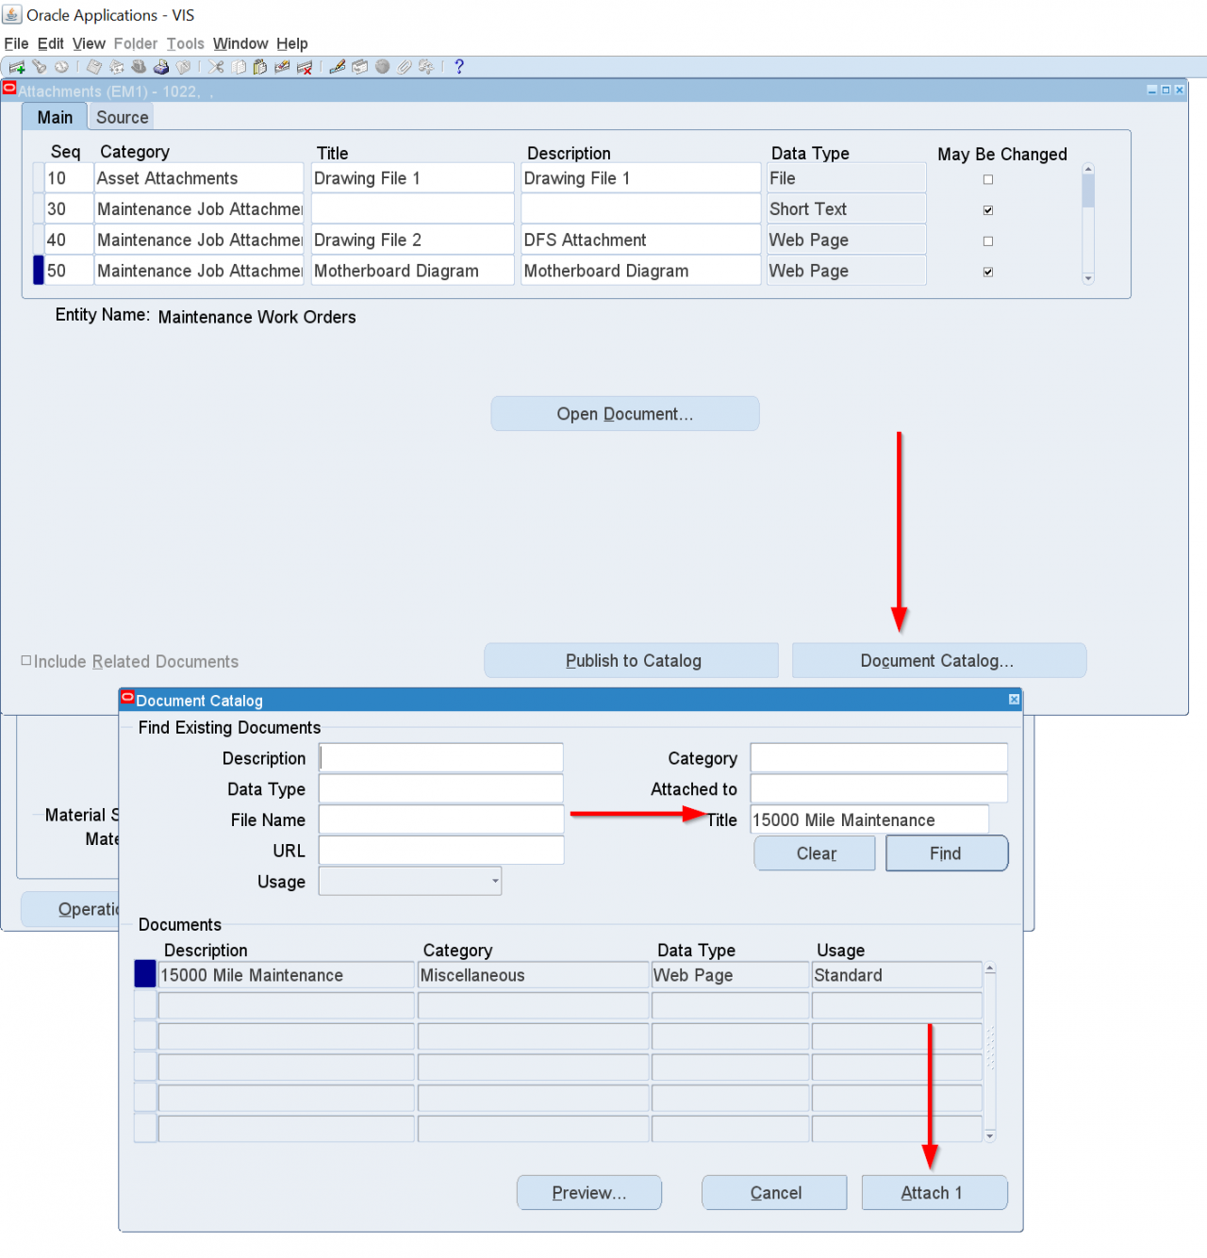Open the Usage dropdown in Document Catalog

click(494, 881)
